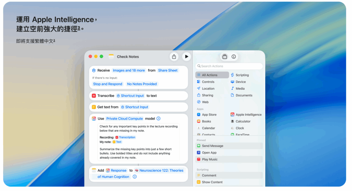Open the Action Library panel icon
This screenshot has width=352, height=191.
(224, 57)
